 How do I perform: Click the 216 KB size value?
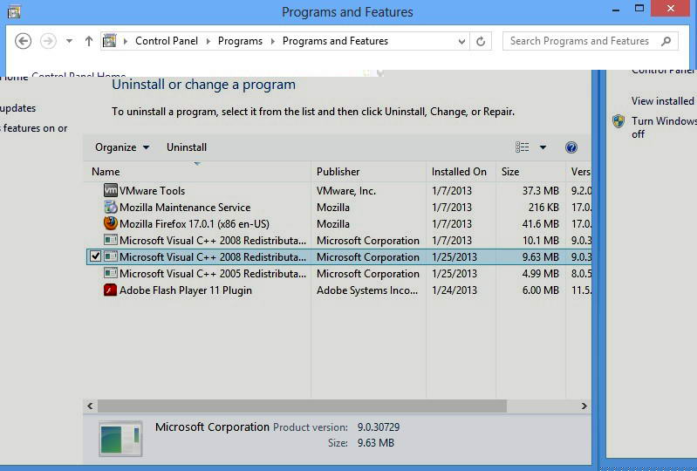[543, 208]
